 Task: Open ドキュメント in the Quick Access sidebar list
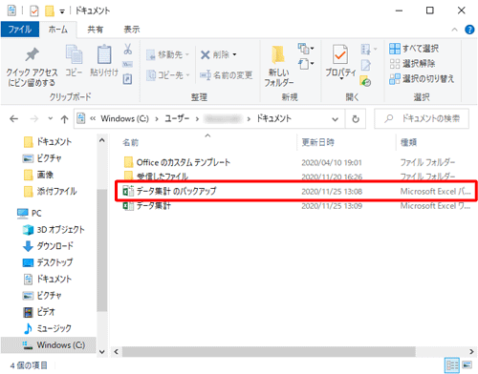coord(48,142)
